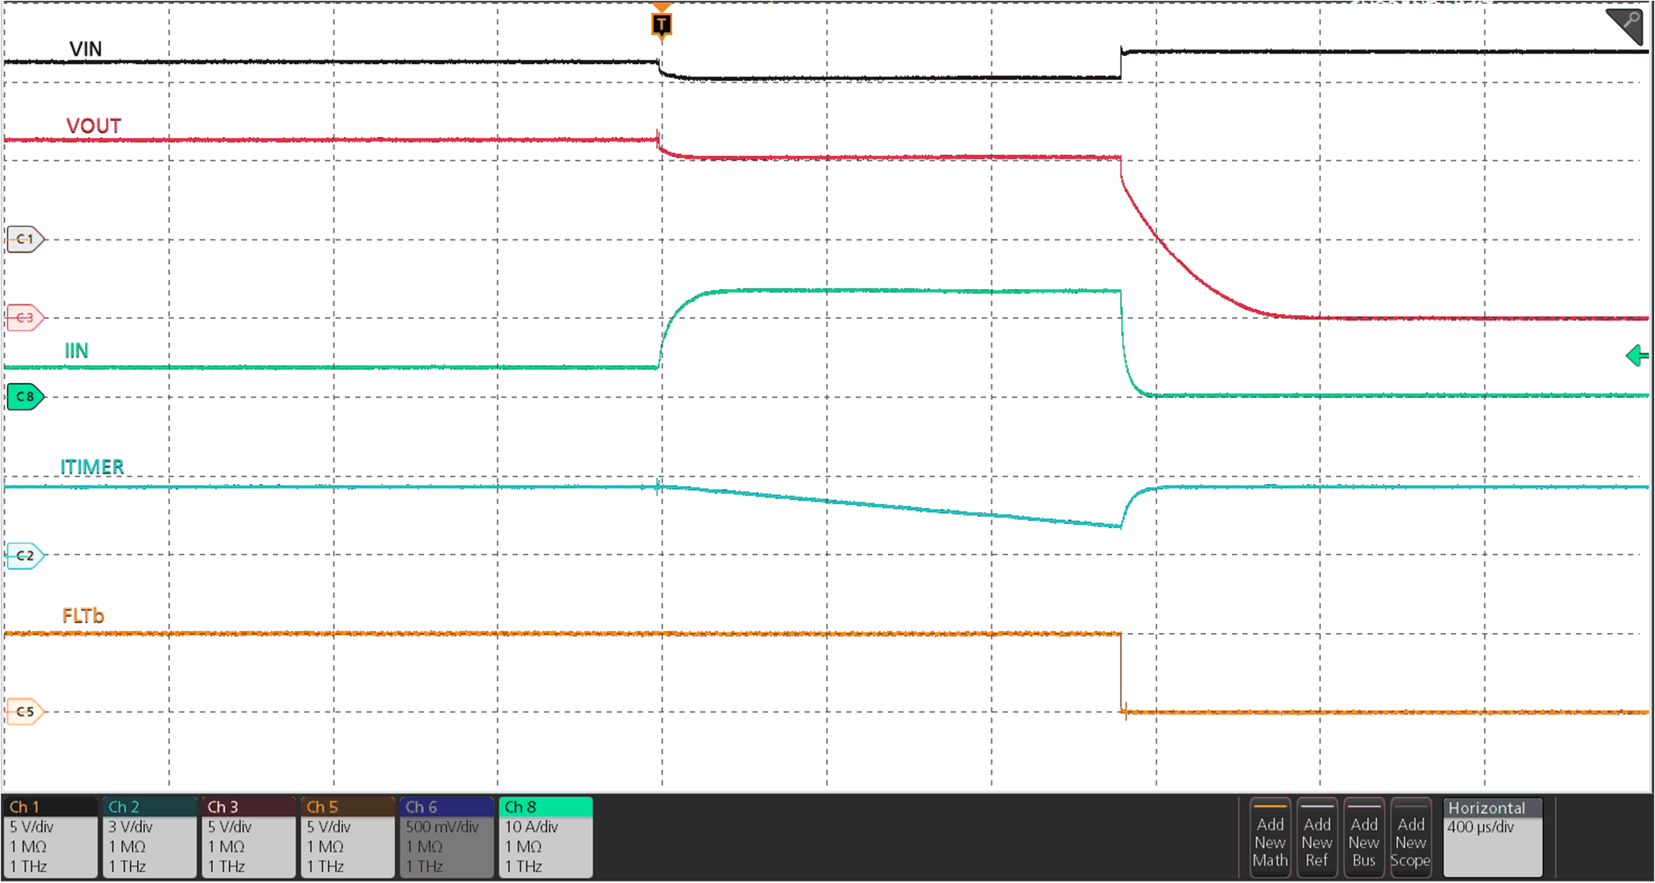The image size is (1655, 883).
Task: Click the Add New Scope button
Action: pos(1411,839)
